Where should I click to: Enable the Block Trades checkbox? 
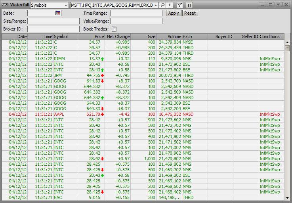[x=114, y=29]
